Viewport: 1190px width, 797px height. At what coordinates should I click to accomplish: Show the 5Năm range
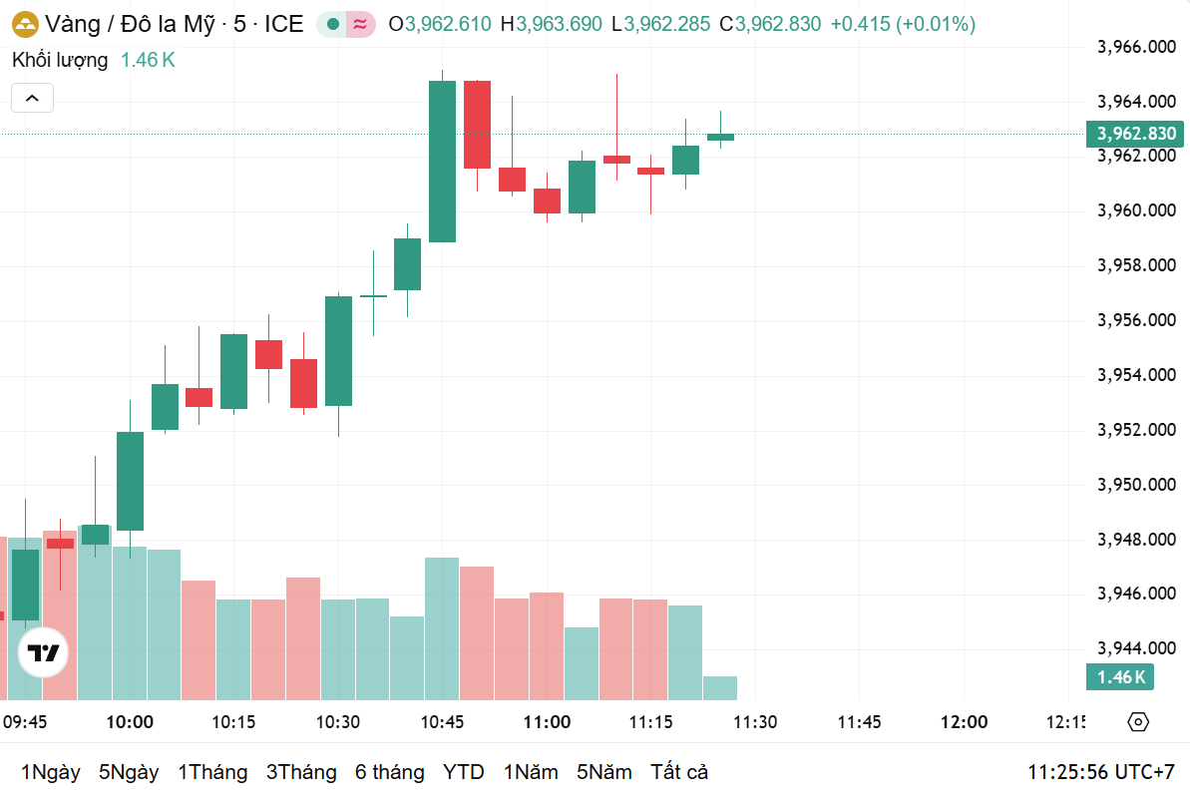pos(604,772)
